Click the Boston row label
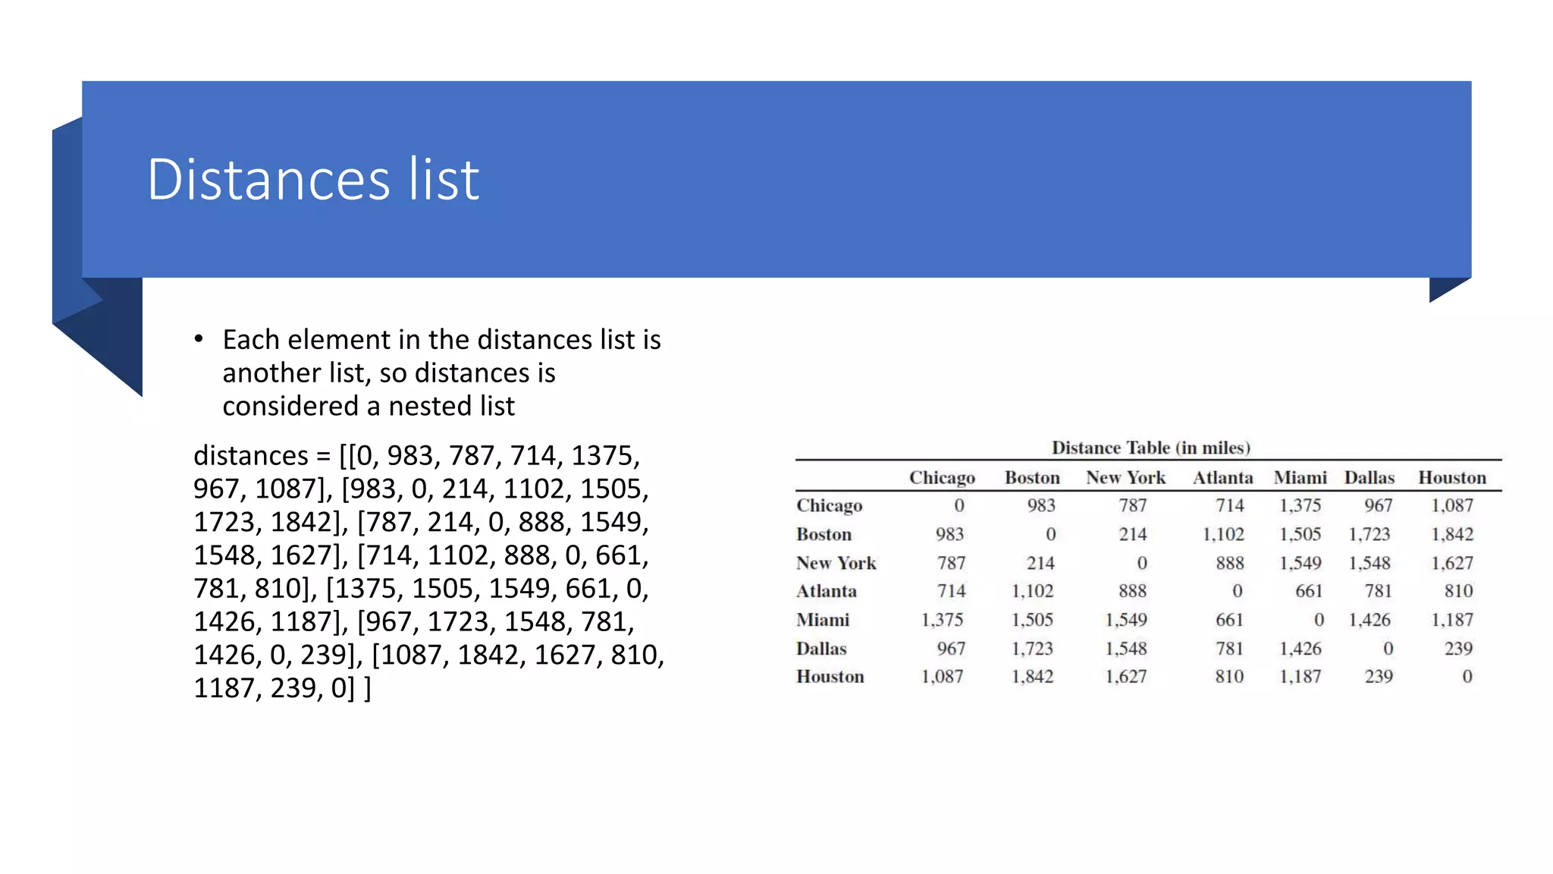Screen dimensions: 1553x874 [x=824, y=534]
